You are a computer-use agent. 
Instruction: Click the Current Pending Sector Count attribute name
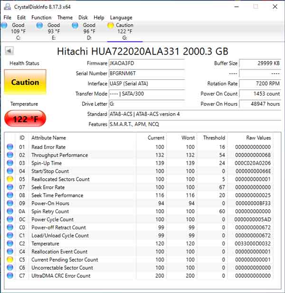pos(65,260)
